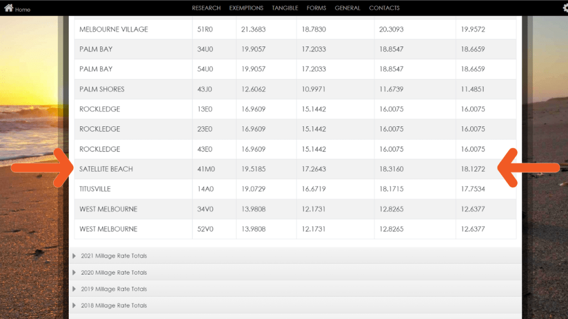Select Palm Shores code 43J0
568x319 pixels.
pos(205,89)
